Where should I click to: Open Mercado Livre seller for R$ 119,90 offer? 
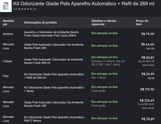[8, 89]
